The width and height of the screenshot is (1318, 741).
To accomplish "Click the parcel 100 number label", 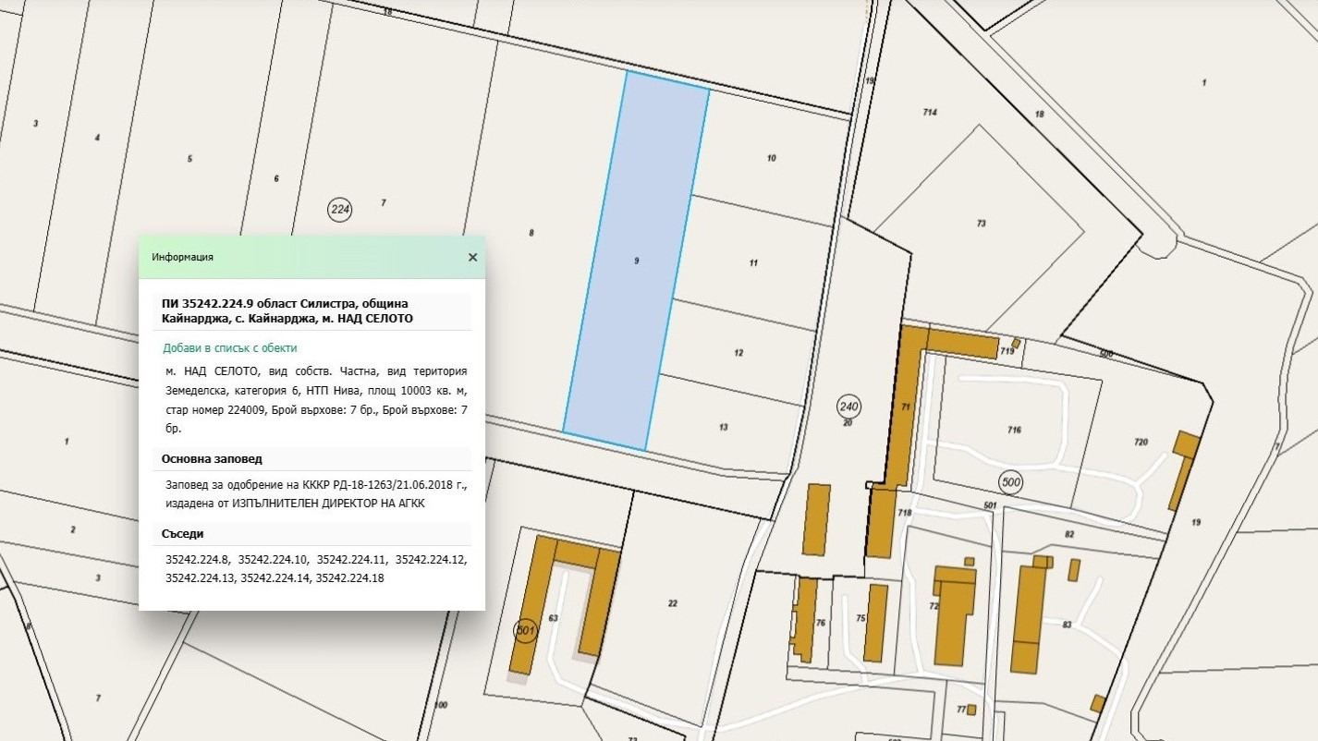I will click(x=440, y=705).
